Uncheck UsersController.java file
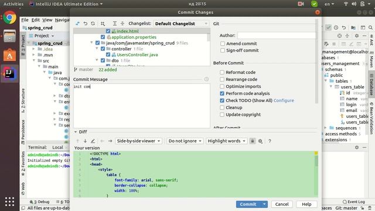Viewport: 375px width, 211px height. tap(108, 55)
